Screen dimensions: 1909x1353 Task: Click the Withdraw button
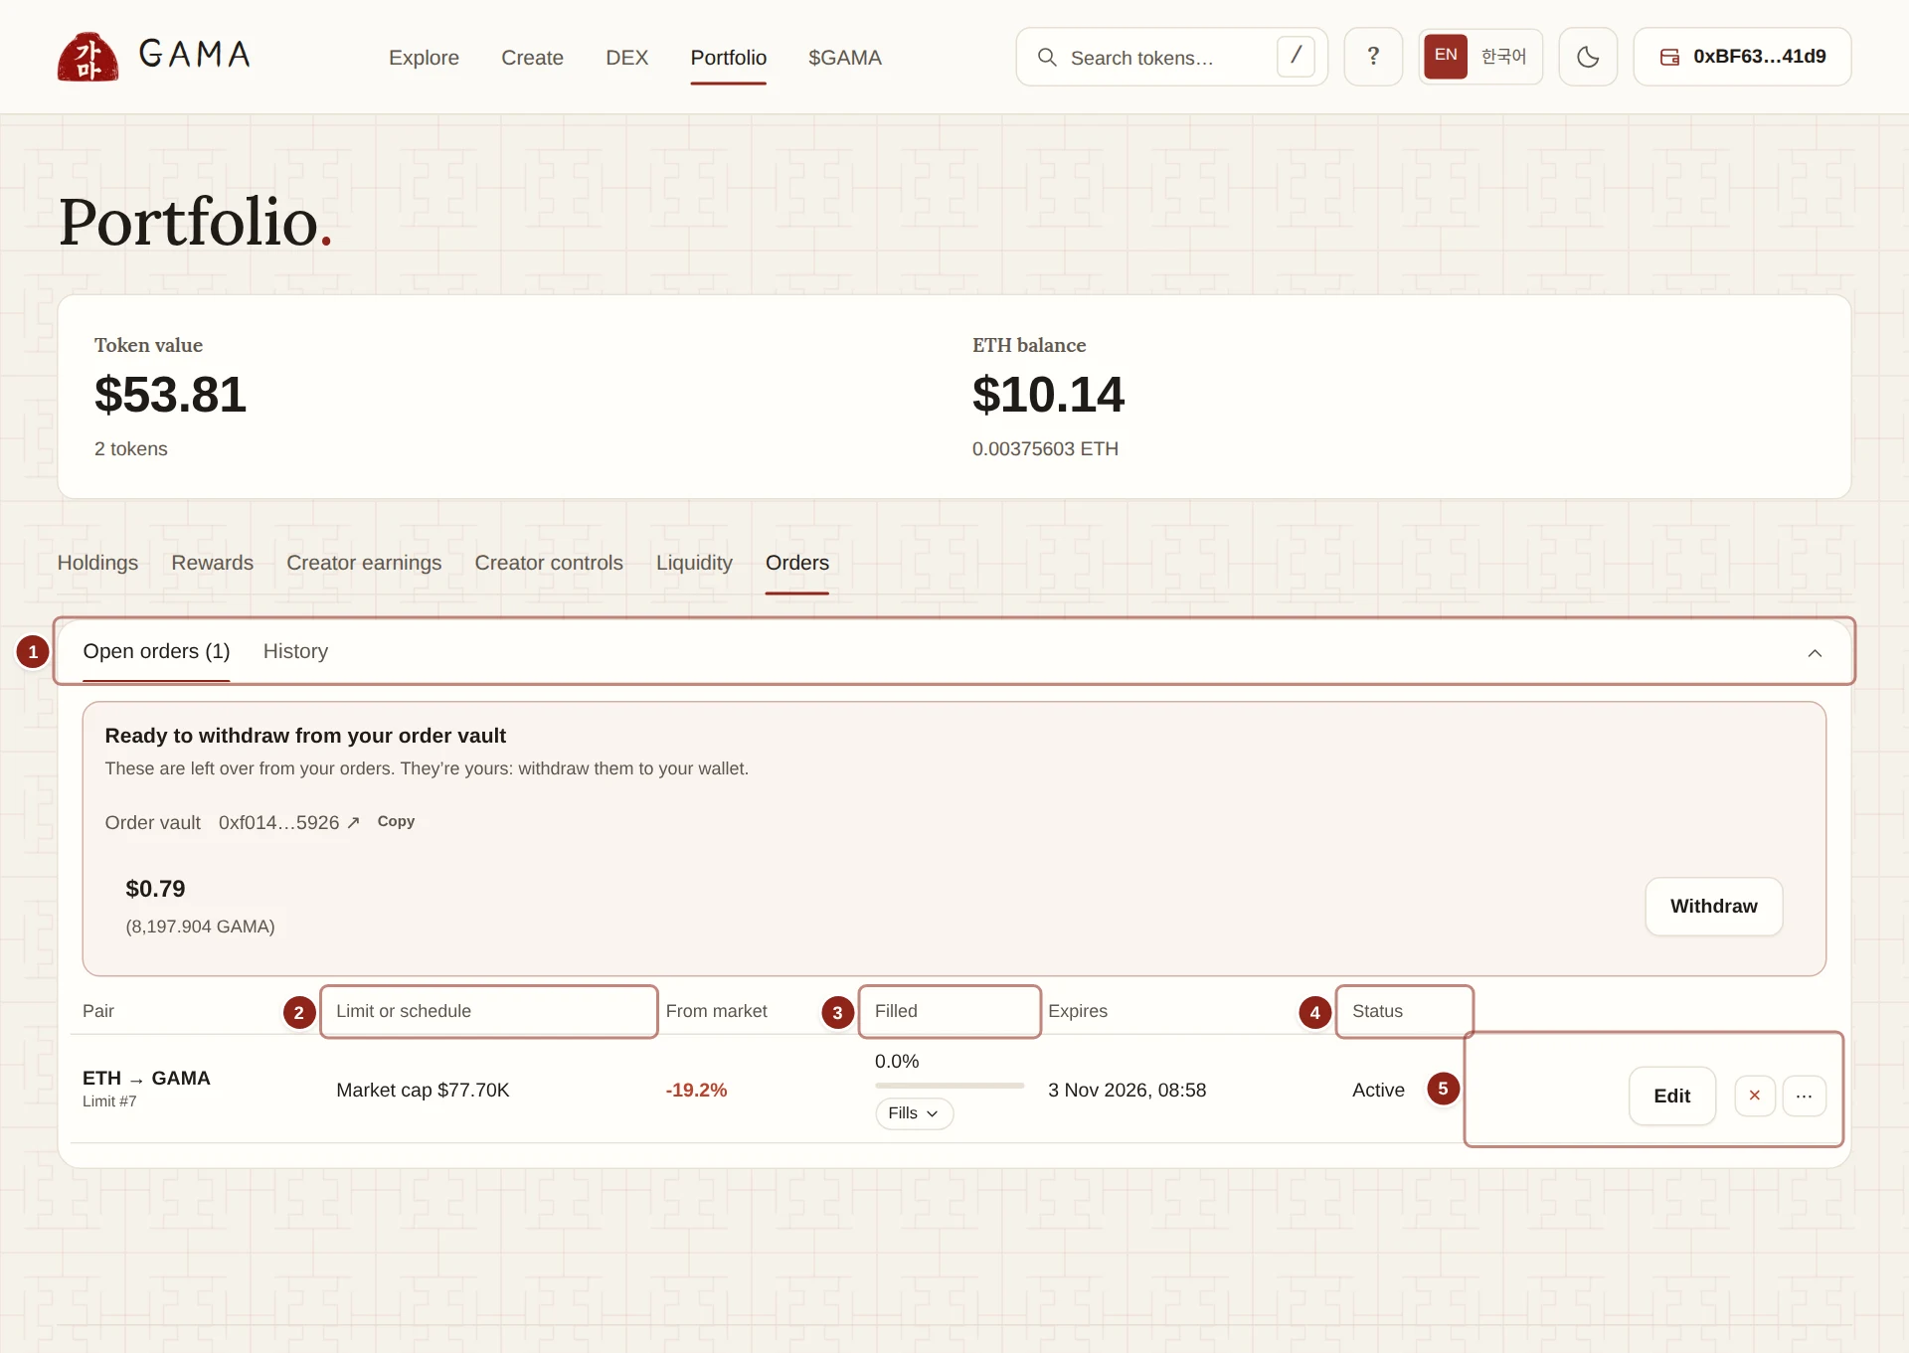click(x=1713, y=906)
